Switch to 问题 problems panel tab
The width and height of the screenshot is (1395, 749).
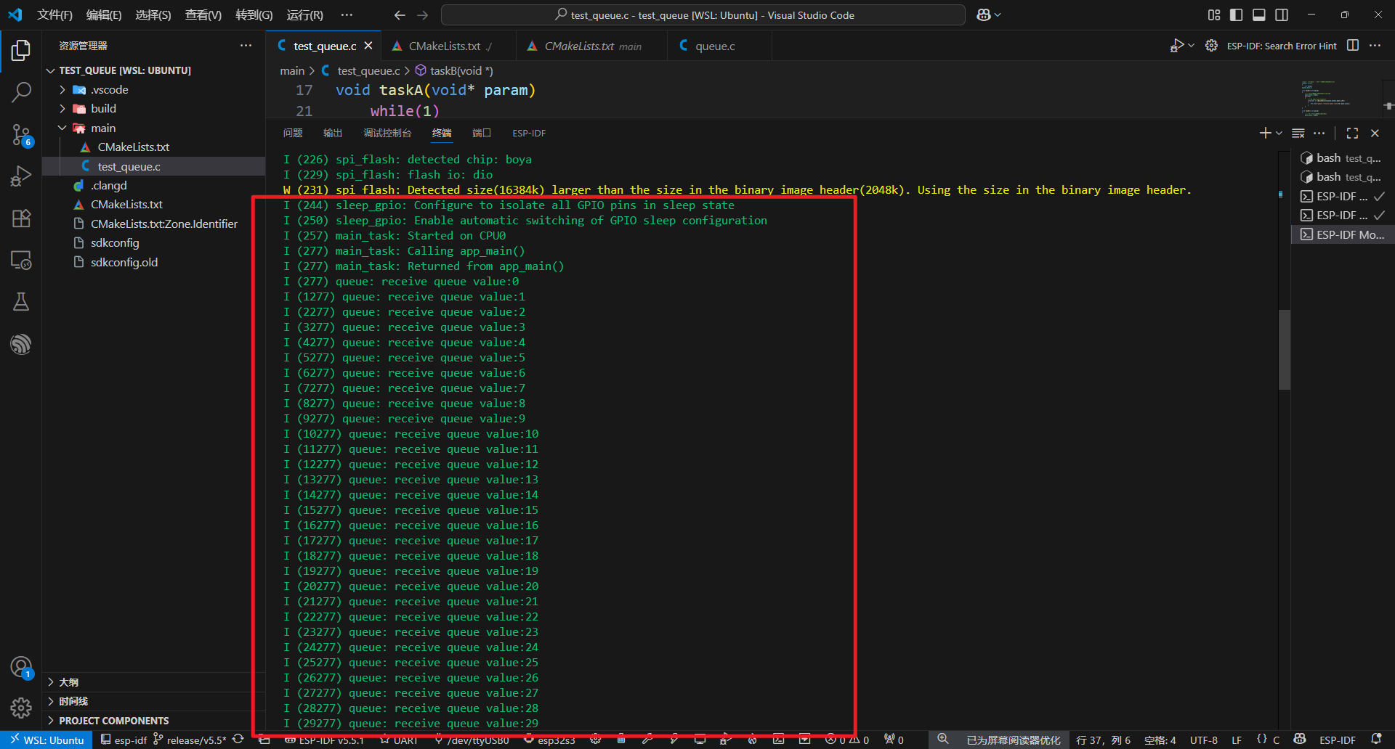[x=293, y=133]
